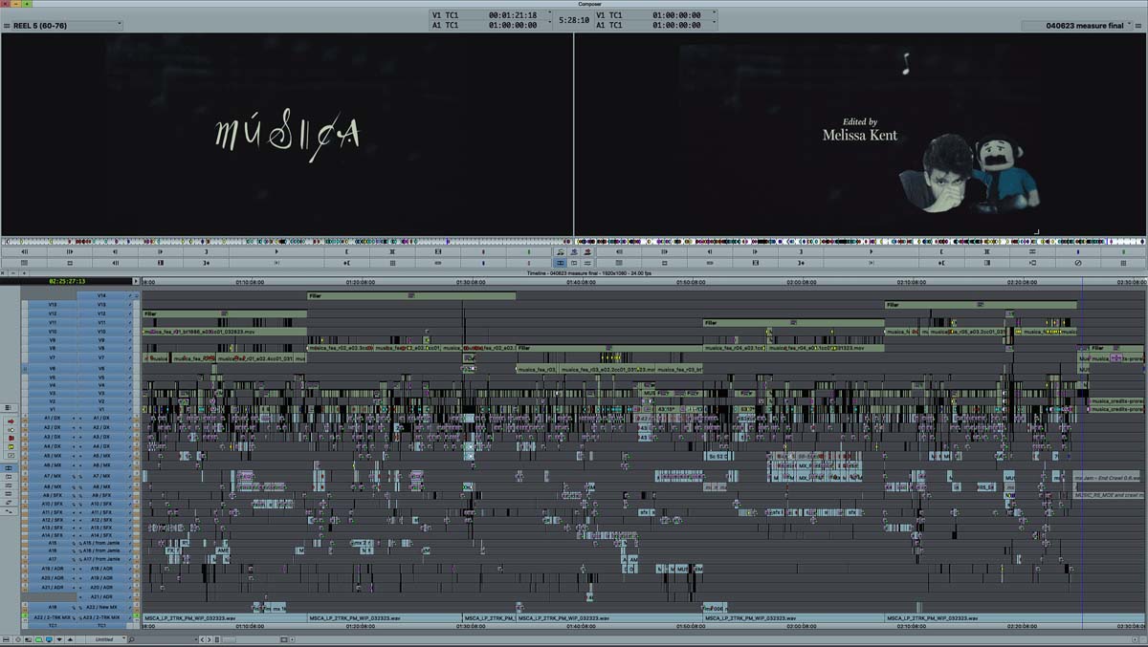The image size is (1148, 647).
Task: Open the Timeline fast menu at bottom-left
Action: pos(6,638)
